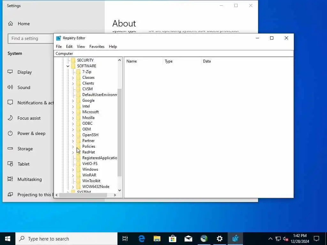
Task: Select the SECURITY folder icon
Action: (73, 60)
